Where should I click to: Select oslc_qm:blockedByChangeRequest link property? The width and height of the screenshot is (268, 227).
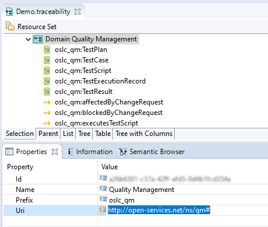(108, 113)
